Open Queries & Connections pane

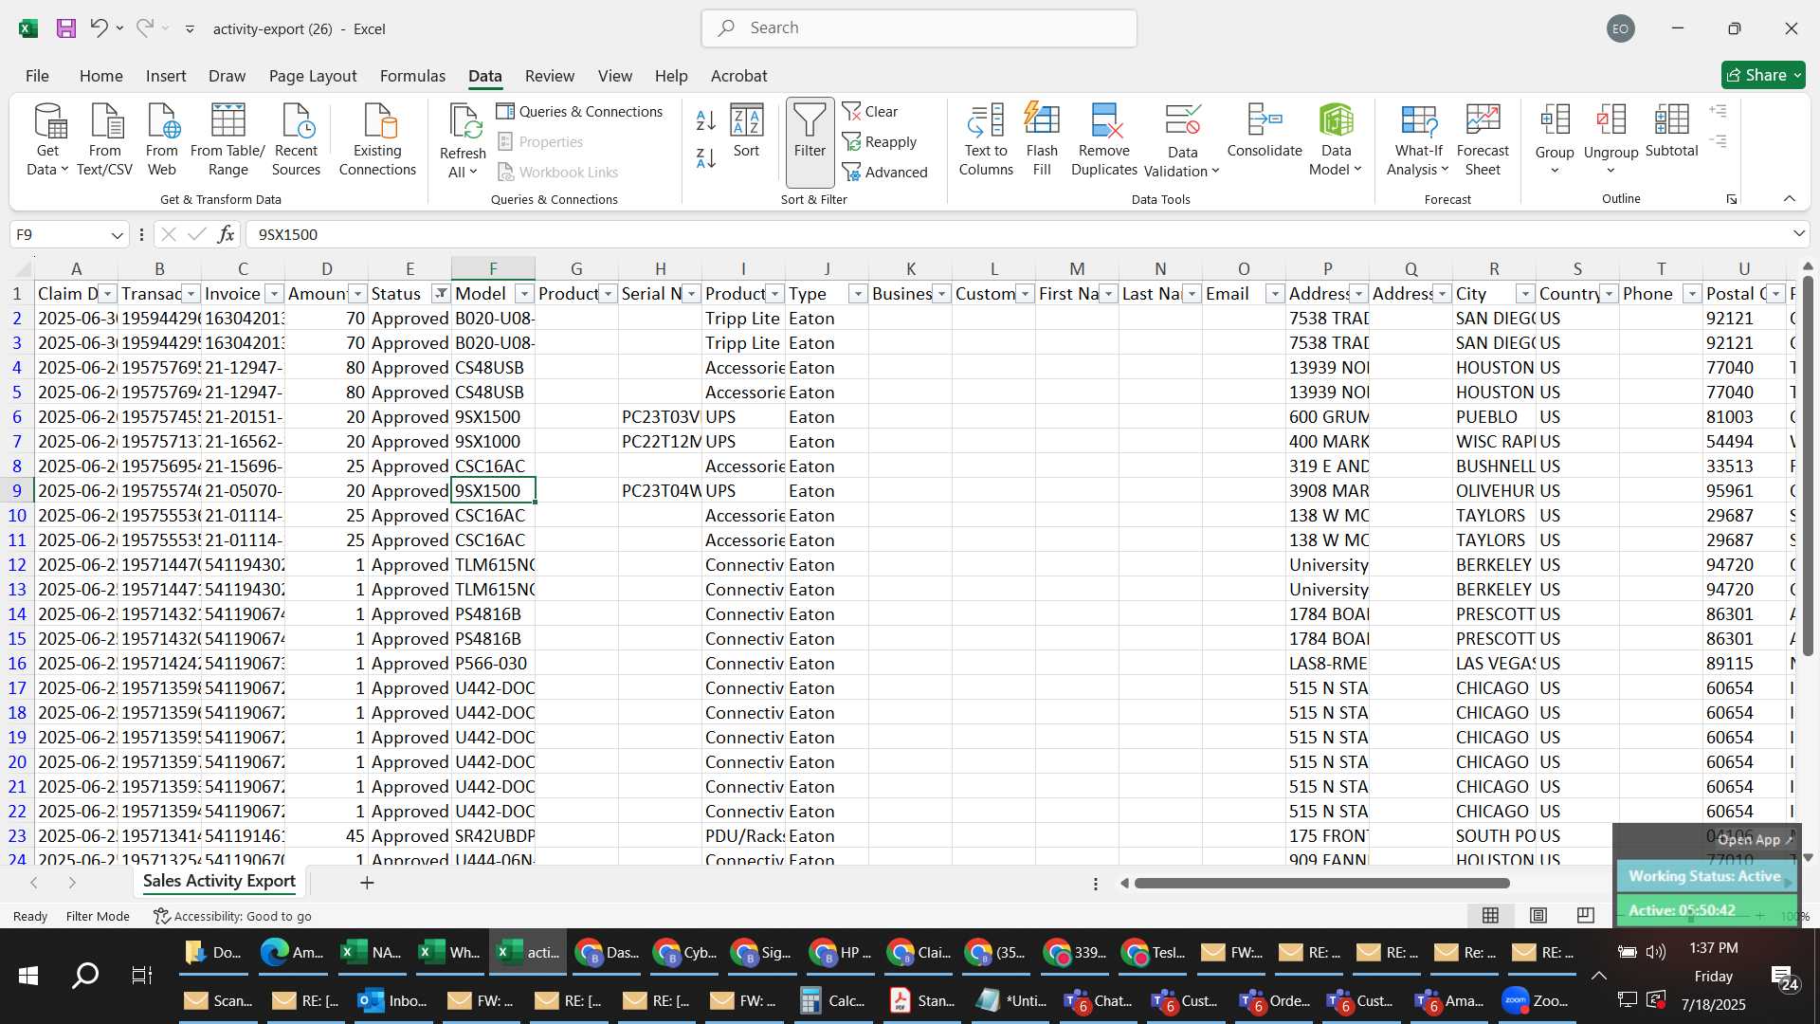pyautogui.click(x=579, y=111)
